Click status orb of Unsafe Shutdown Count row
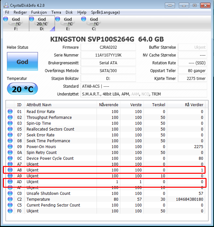This screenshot has height=227, width=214. click(10, 193)
